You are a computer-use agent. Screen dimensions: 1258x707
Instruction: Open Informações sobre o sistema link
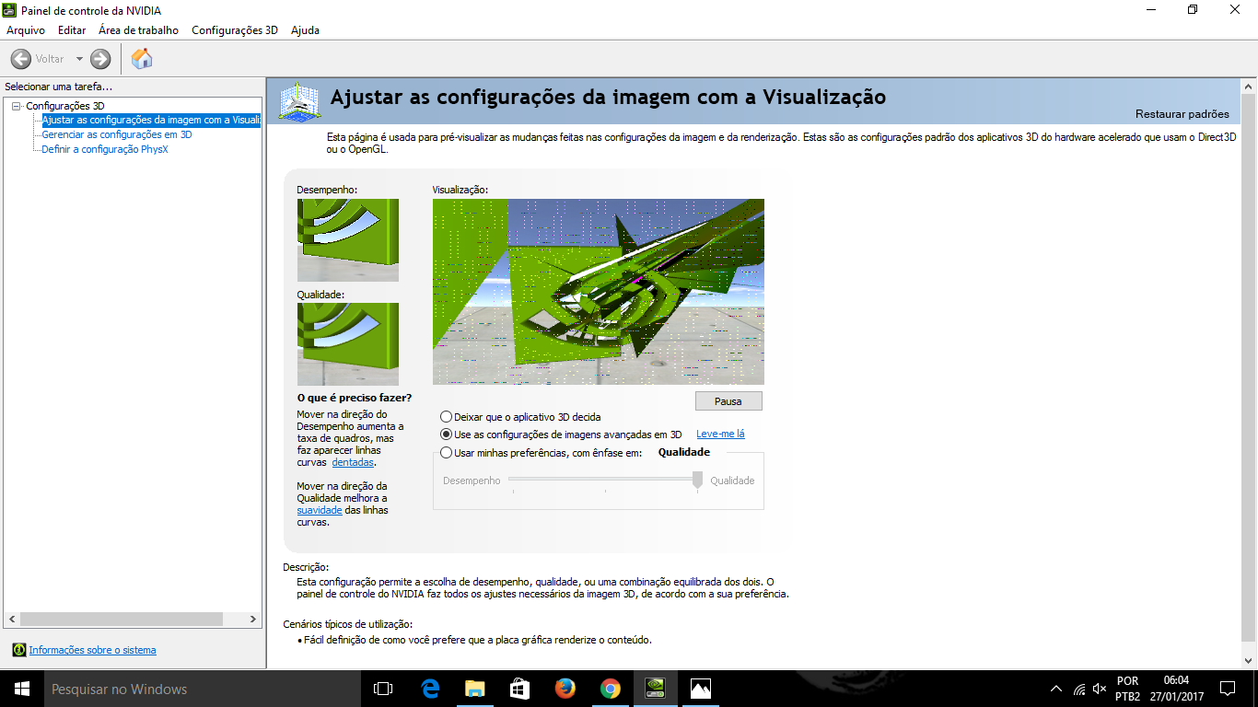pos(92,650)
